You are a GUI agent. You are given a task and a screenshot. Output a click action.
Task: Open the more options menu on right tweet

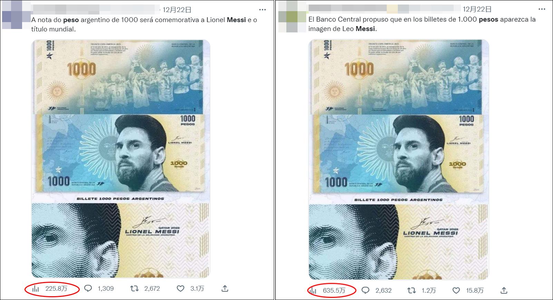pos(541,9)
